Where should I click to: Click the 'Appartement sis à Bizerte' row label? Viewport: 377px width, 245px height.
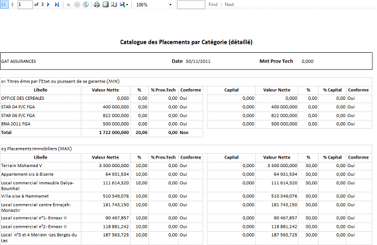click(27, 174)
